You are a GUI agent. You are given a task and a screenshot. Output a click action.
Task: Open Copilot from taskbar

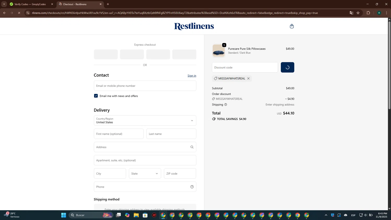tap(127, 215)
